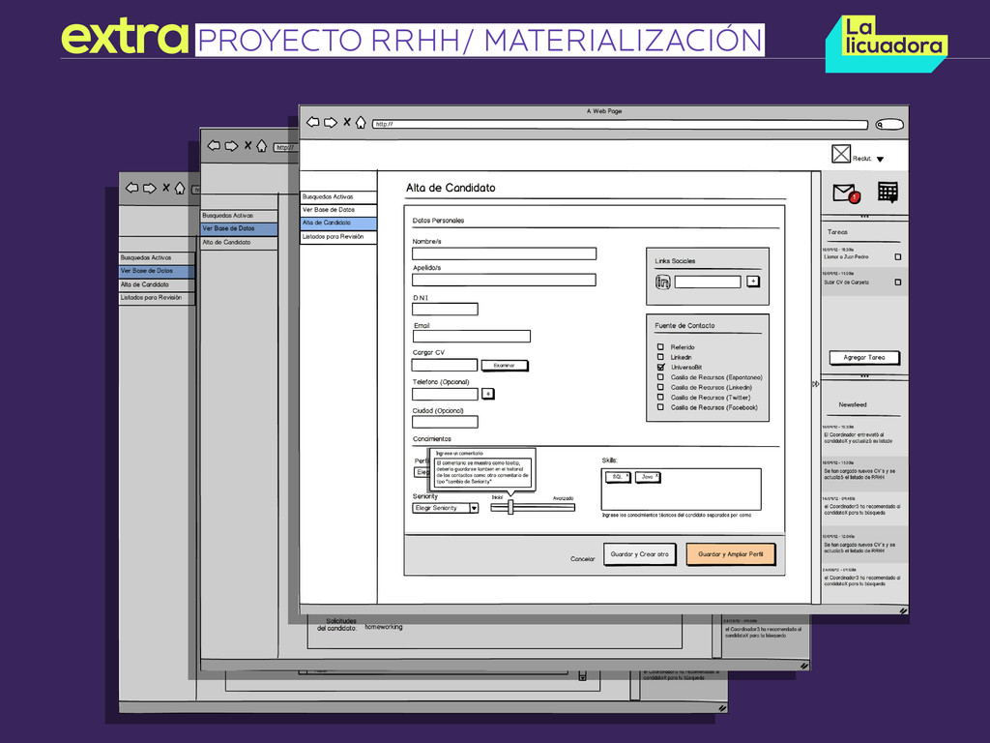Click the user avatar placeholder next to Reclut.

841,154
